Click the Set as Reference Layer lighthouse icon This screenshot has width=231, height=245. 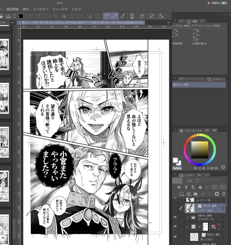(186, 187)
